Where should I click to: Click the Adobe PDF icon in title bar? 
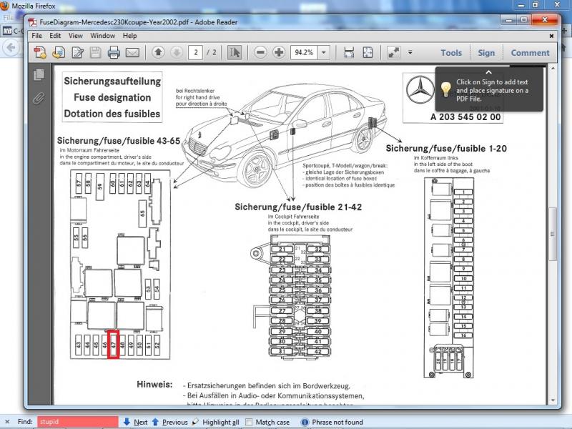[x=33, y=22]
